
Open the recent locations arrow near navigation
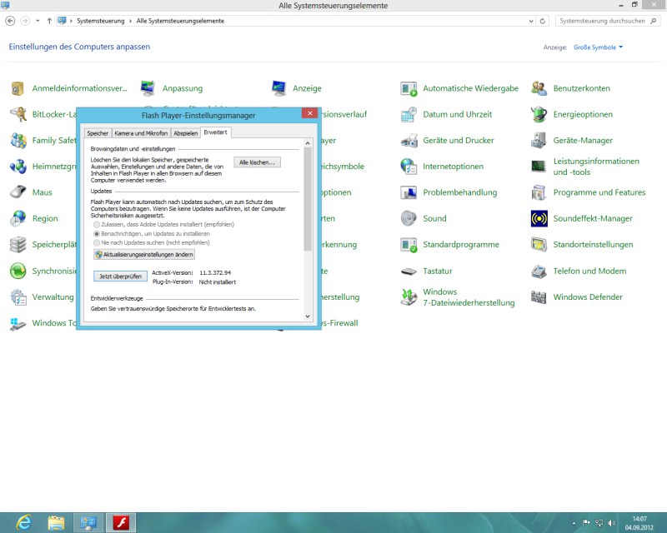coord(38,21)
